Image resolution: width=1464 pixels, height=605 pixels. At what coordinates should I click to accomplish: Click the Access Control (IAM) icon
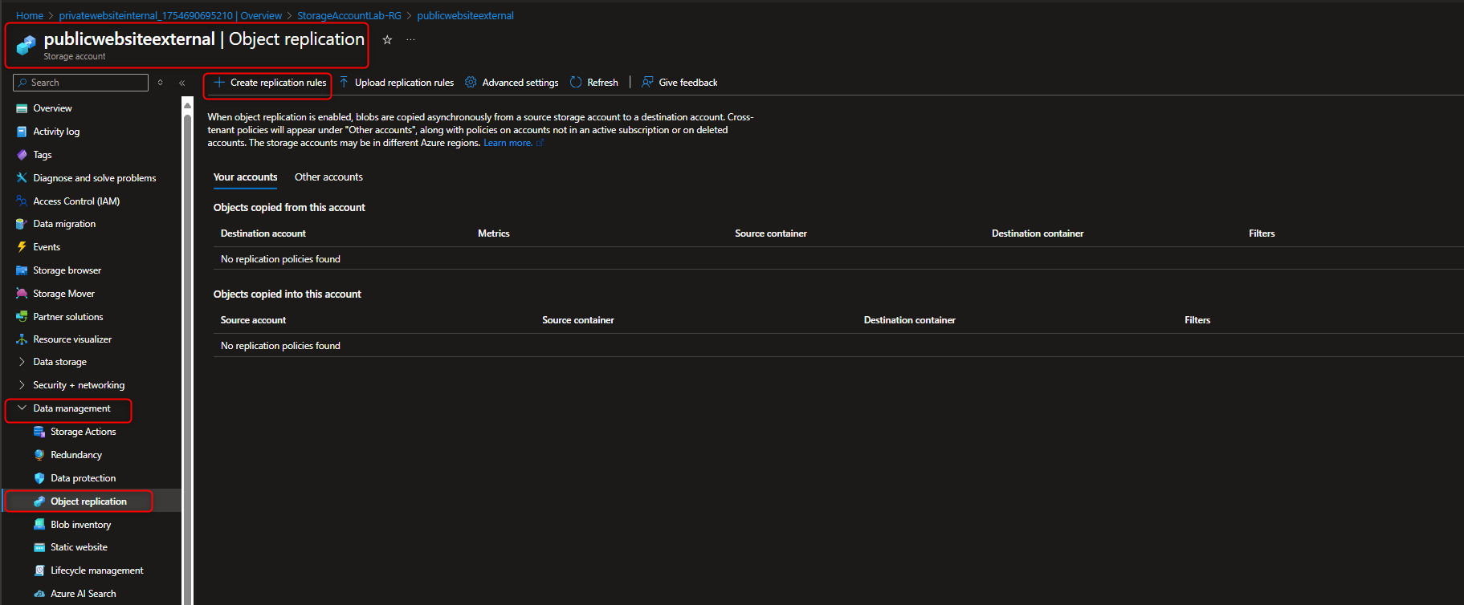pos(22,201)
